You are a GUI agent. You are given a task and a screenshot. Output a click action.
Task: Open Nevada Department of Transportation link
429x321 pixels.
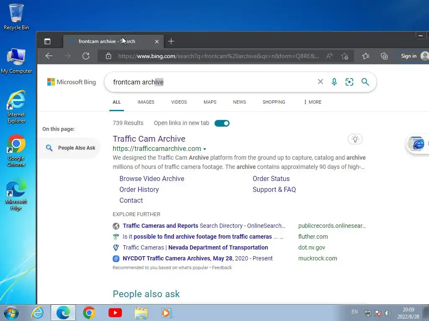195,247
